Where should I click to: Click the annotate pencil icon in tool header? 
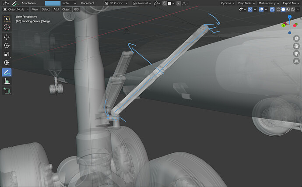15,3
